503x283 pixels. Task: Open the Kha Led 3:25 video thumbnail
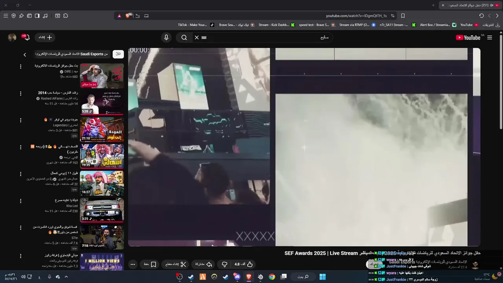[102, 210]
